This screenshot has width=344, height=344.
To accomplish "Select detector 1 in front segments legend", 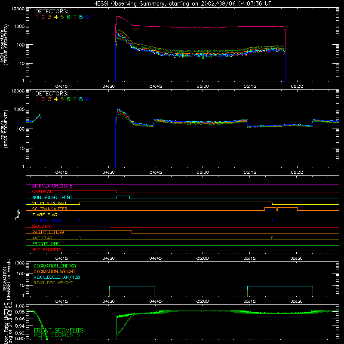I will tap(37, 17).
